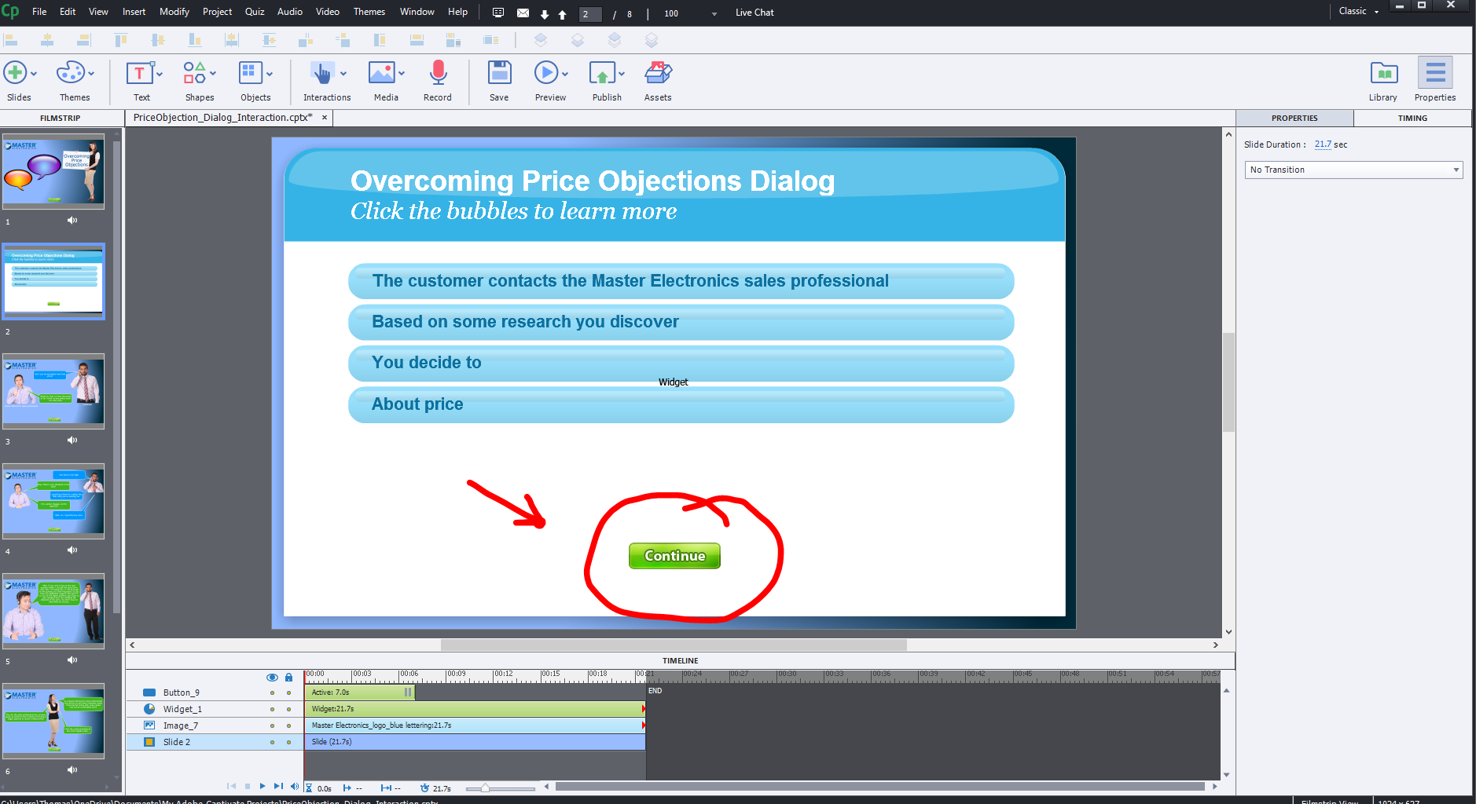
Task: Click the Slides add-slide icon
Action: pos(16,73)
